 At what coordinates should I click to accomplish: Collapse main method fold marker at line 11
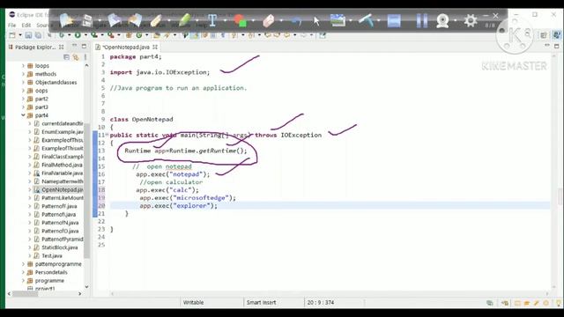tap(107, 135)
